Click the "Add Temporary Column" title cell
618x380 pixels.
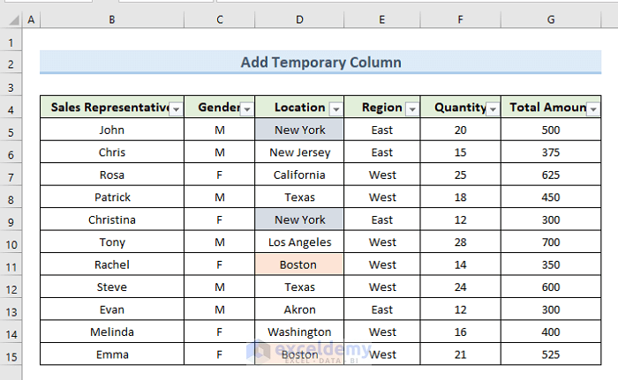pos(320,63)
